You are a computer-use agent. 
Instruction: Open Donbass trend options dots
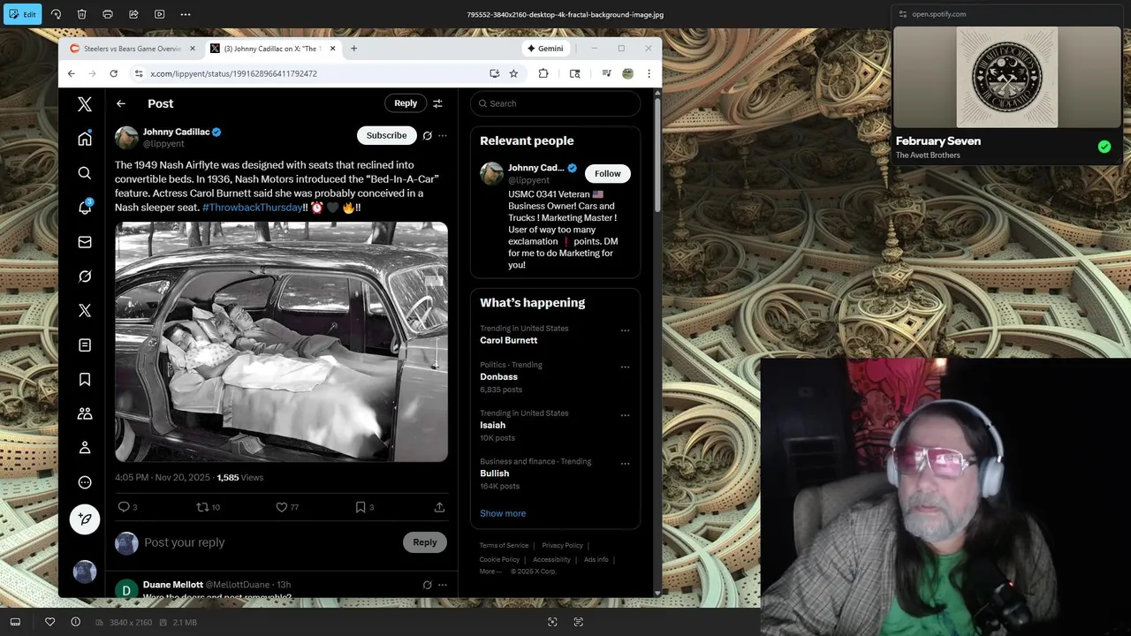click(625, 367)
